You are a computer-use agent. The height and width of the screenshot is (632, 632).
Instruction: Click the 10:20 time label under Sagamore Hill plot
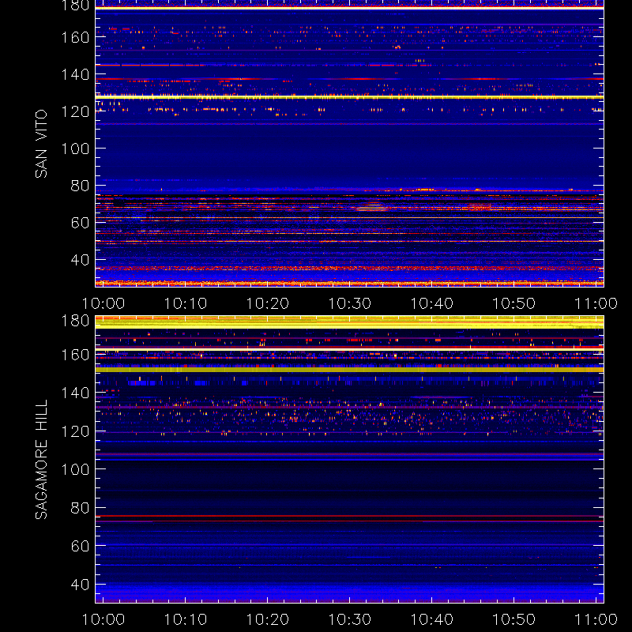point(268,619)
